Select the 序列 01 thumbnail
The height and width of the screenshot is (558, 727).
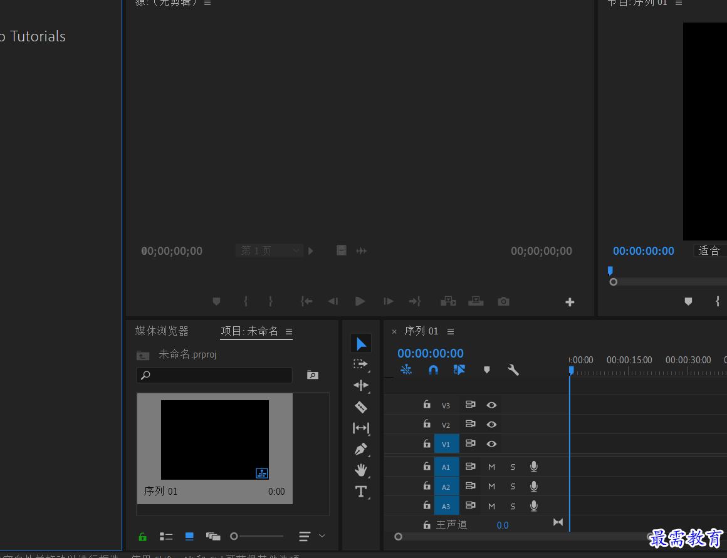(x=215, y=440)
